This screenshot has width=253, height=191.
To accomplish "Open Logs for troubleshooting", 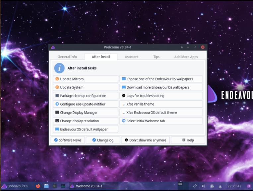I will pyautogui.click(x=161, y=96).
